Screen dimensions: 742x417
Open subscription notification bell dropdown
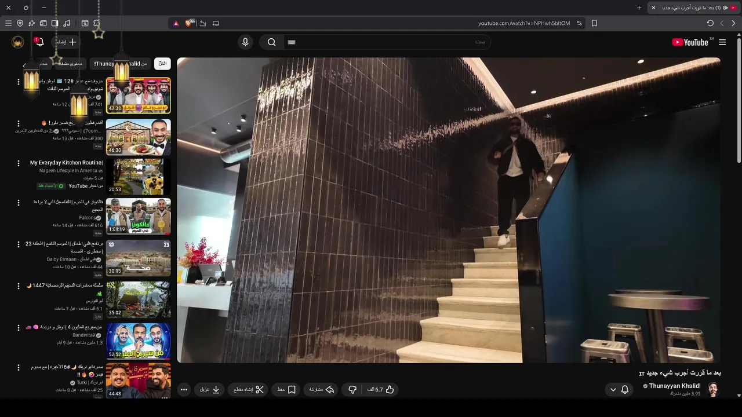(619, 390)
